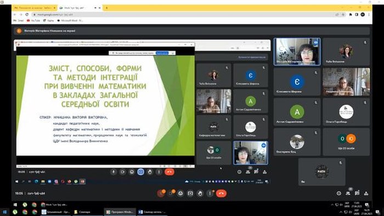Open the meeting details info icon in main Meet bar

pos(338,194)
